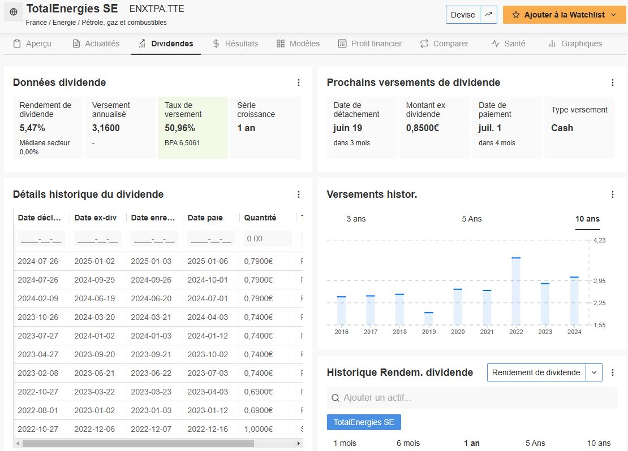Image resolution: width=628 pixels, height=451 pixels.
Task: Click the search magnifier icon in Ajouter un actif
Action: (335, 398)
